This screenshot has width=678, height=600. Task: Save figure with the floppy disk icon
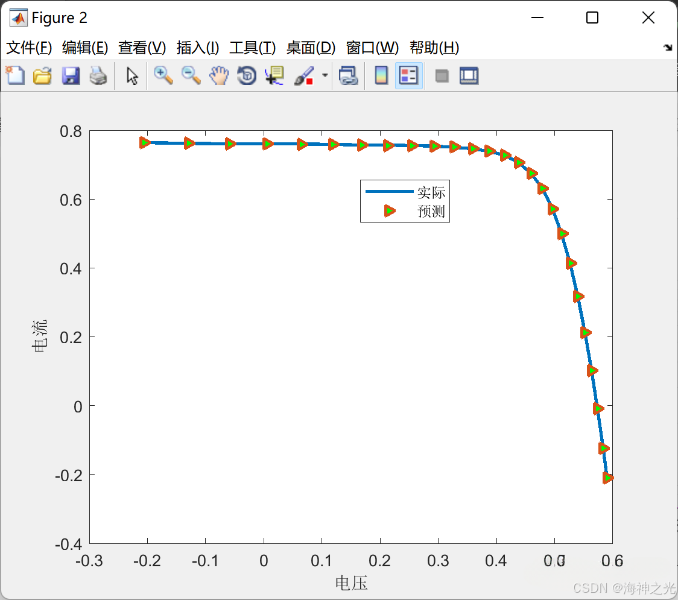coord(71,75)
